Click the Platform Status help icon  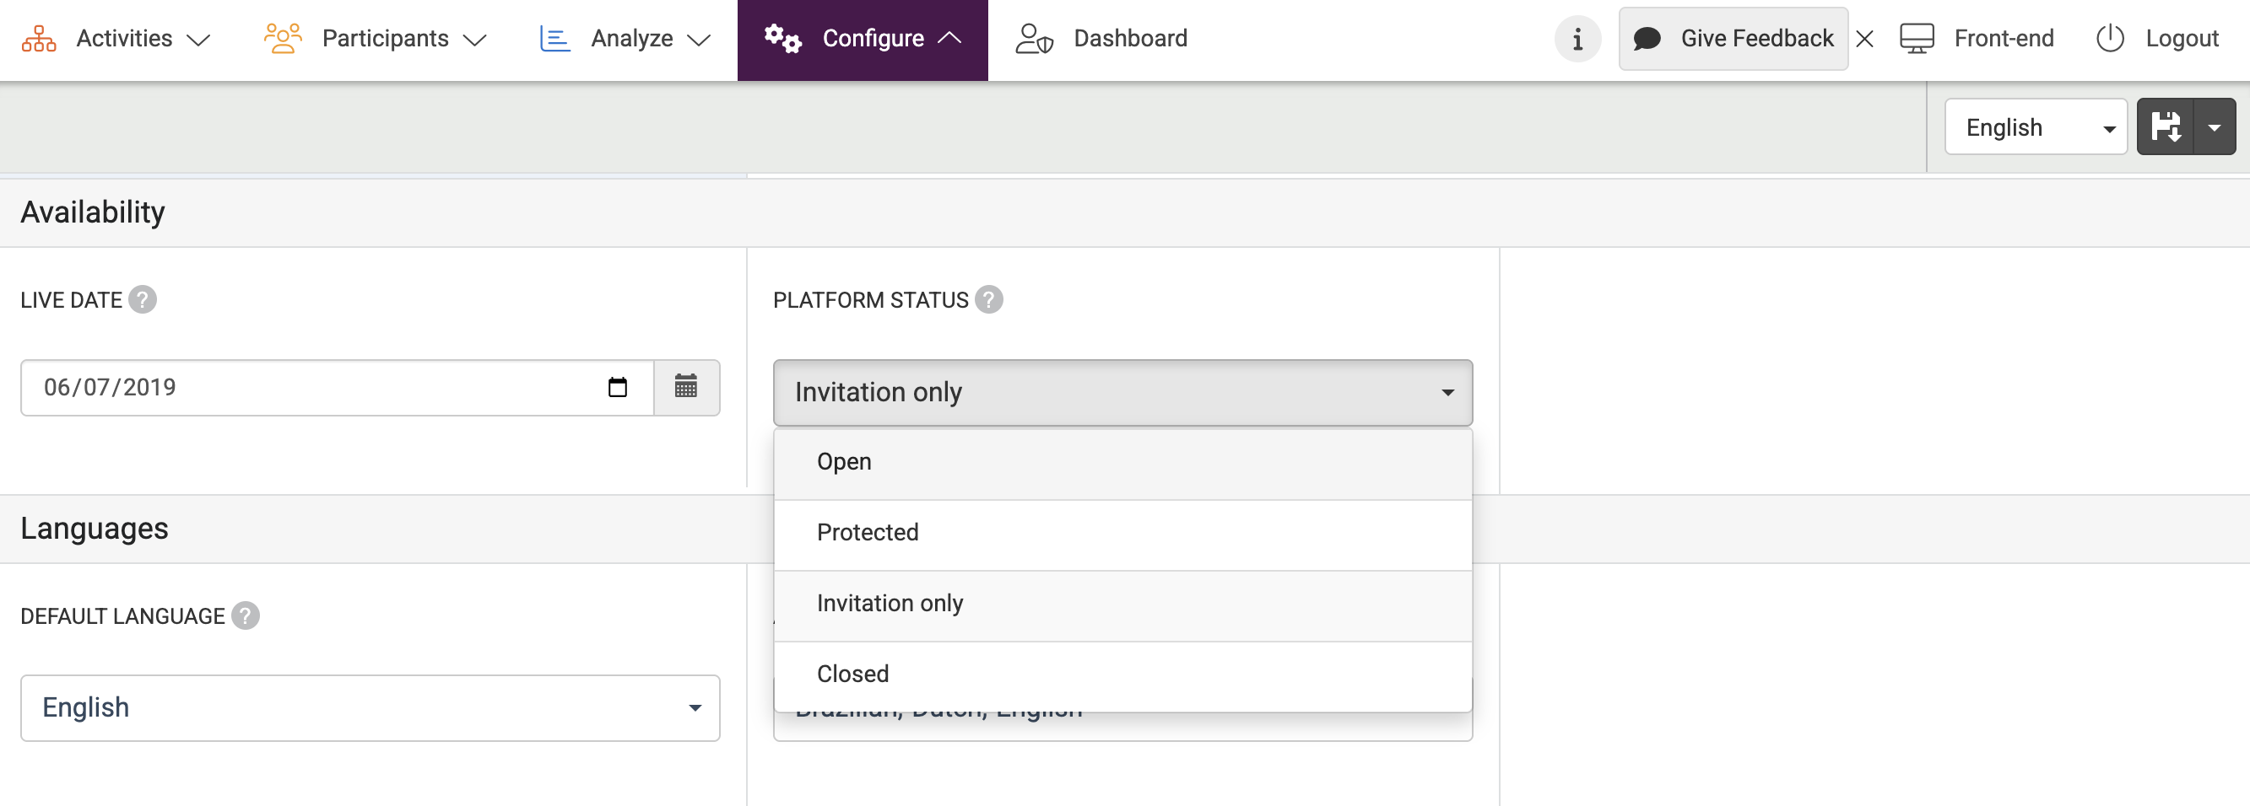[x=989, y=300]
